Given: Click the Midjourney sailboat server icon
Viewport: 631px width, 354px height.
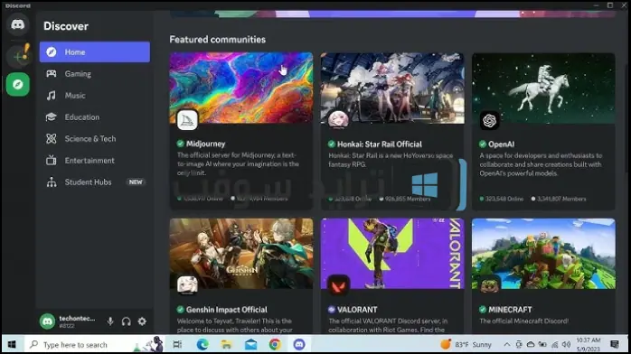Looking at the screenshot, I should coord(187,120).
